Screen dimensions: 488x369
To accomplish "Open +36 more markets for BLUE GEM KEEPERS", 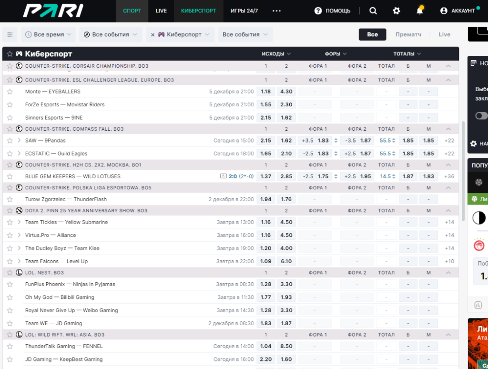I will click(449, 176).
